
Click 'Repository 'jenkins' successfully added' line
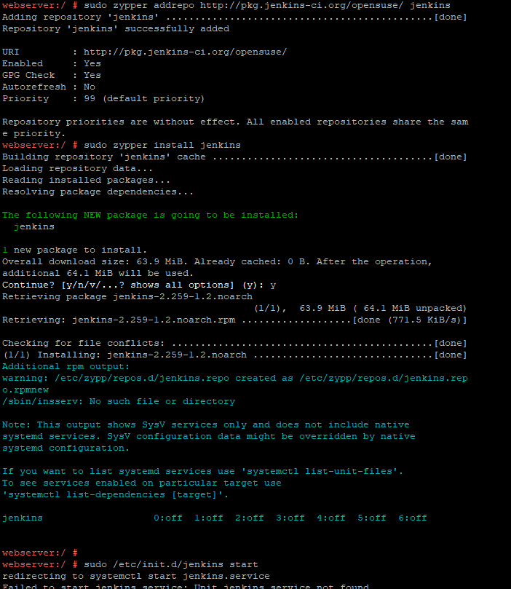pos(116,28)
